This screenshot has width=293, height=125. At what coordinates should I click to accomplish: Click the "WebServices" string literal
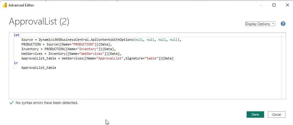[92, 54]
